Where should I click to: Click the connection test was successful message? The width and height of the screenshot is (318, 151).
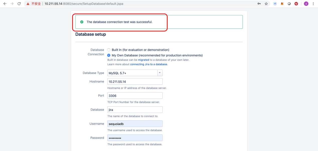(x=120, y=22)
